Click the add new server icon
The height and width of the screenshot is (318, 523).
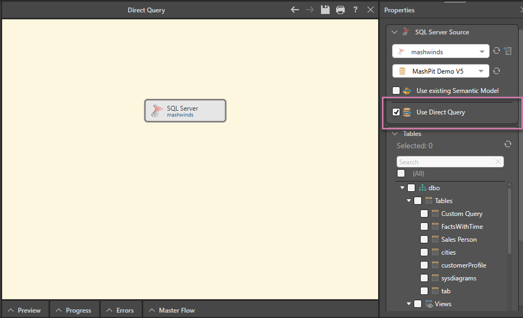tap(507, 51)
